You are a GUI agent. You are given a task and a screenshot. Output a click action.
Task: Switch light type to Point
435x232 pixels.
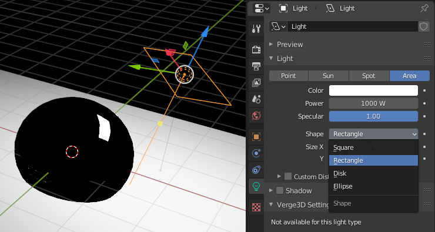coord(289,76)
